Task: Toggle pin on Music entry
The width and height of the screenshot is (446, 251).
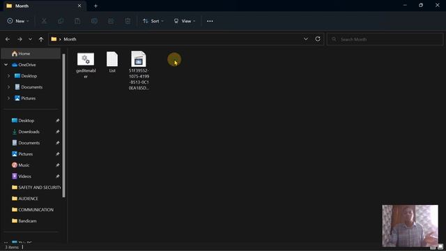Action: (57, 165)
